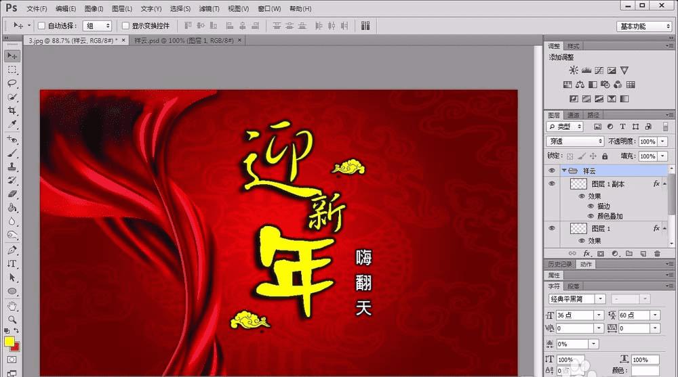Open the layer style fx menu at panel bottom
Image resolution: width=678 pixels, height=377 pixels.
click(x=586, y=254)
